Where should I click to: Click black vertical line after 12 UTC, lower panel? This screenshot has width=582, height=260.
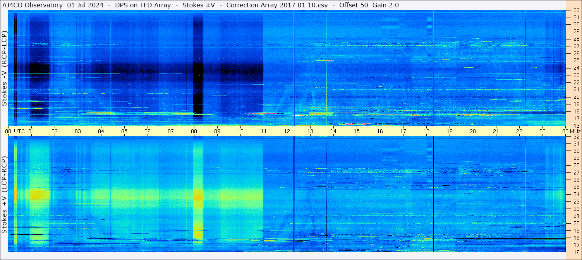tap(294, 194)
